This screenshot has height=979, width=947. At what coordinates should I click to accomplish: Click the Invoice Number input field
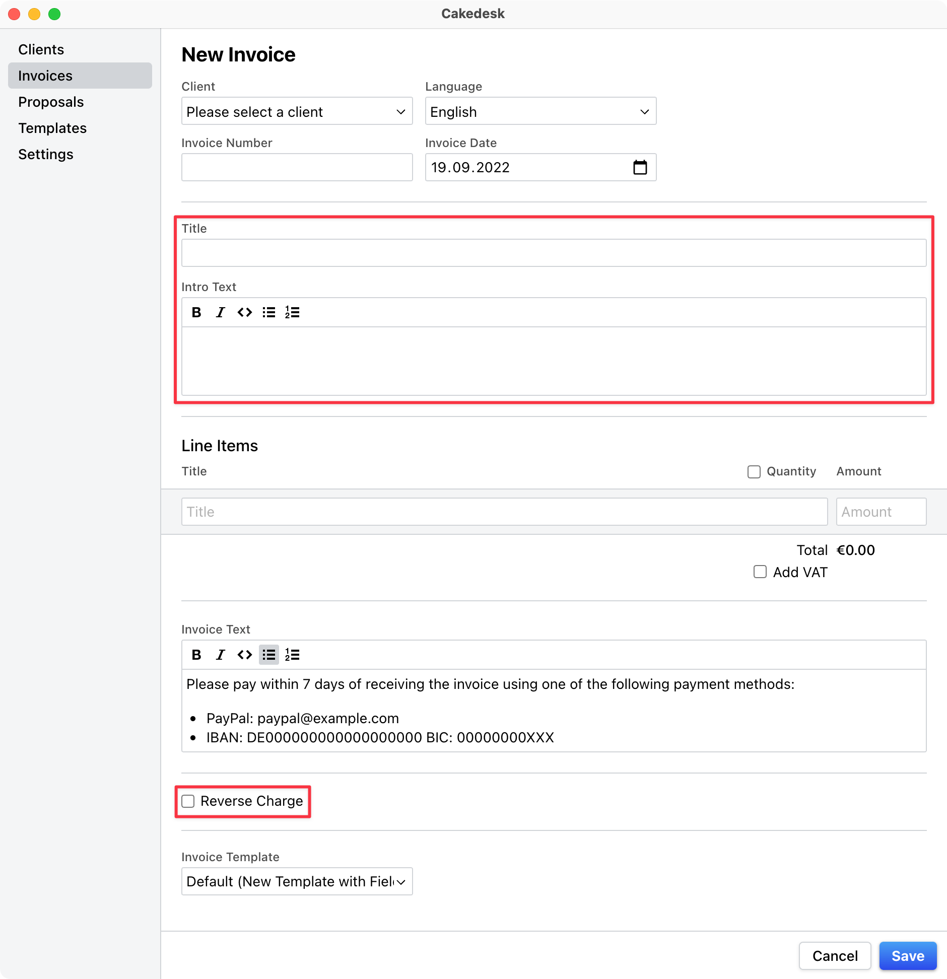click(x=297, y=167)
